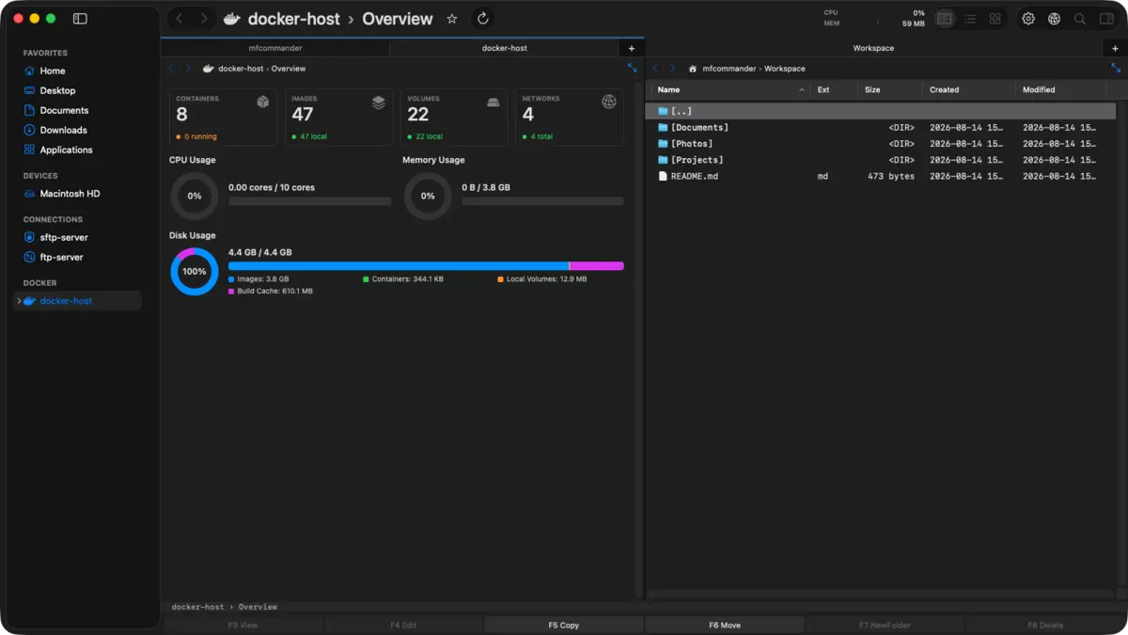The image size is (1128, 635).
Task: Add docker-host Overview to favorites star
Action: click(452, 19)
